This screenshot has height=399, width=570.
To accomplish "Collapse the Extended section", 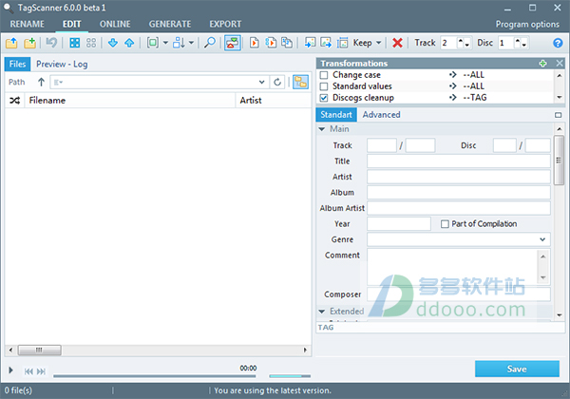I will pyautogui.click(x=322, y=312).
